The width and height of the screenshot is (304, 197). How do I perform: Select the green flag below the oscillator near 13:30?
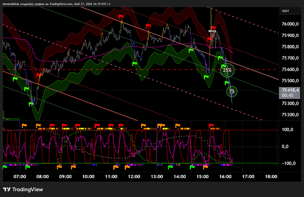pos(171,167)
